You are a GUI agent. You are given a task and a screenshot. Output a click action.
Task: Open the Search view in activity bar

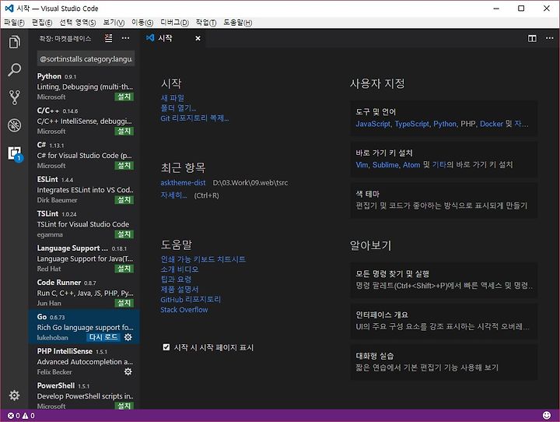14,69
